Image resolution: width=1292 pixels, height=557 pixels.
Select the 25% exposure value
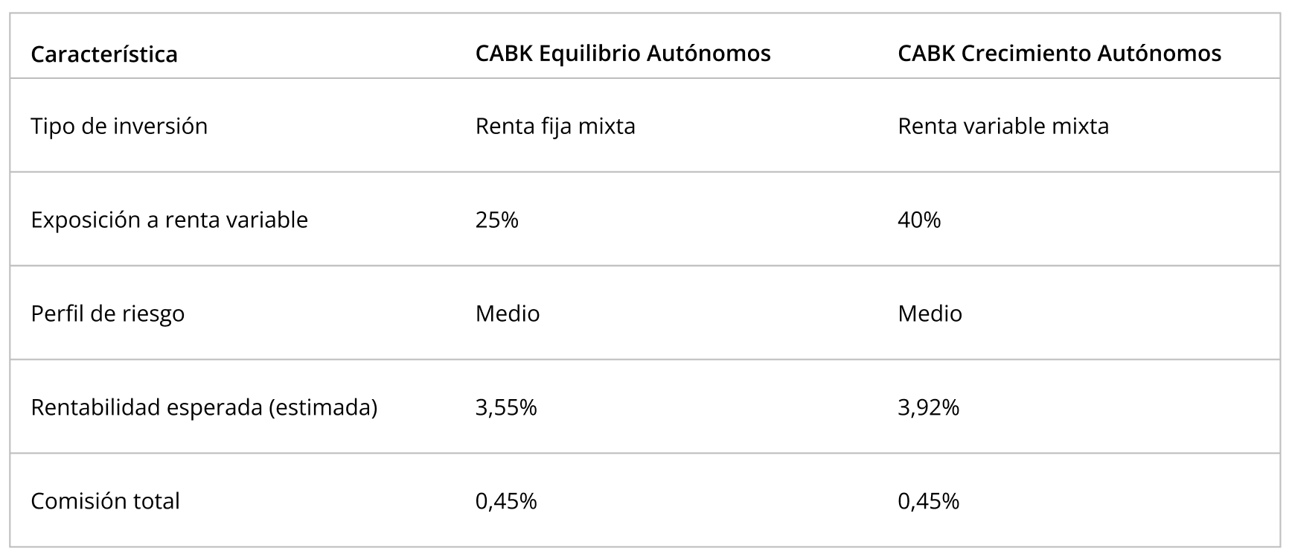tap(496, 220)
